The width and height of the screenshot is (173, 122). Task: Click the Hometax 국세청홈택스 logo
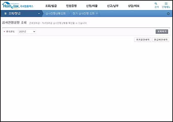click(x=18, y=6)
